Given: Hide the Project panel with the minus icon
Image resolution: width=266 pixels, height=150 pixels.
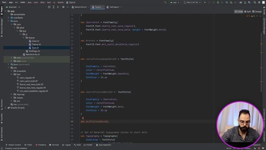Looking at the screenshot, I should point(67,7).
